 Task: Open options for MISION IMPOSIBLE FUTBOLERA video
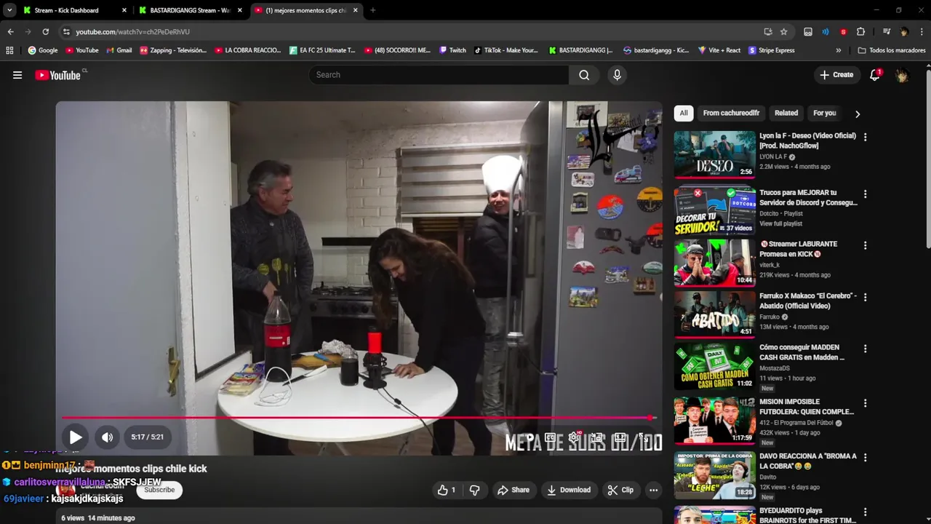[865, 403]
